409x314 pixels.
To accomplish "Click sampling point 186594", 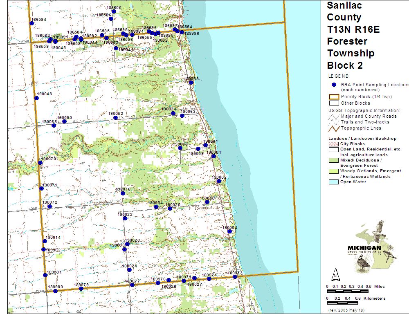I will click(x=31, y=23).
